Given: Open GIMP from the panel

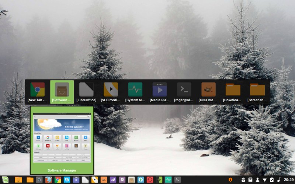Looking at the screenshot, I should click(104, 180).
